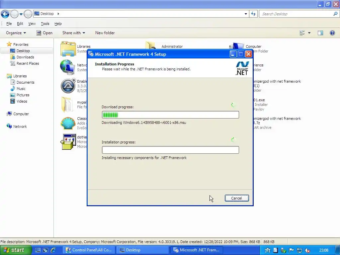
Task: Click the network tray icon
Action: 299,250
